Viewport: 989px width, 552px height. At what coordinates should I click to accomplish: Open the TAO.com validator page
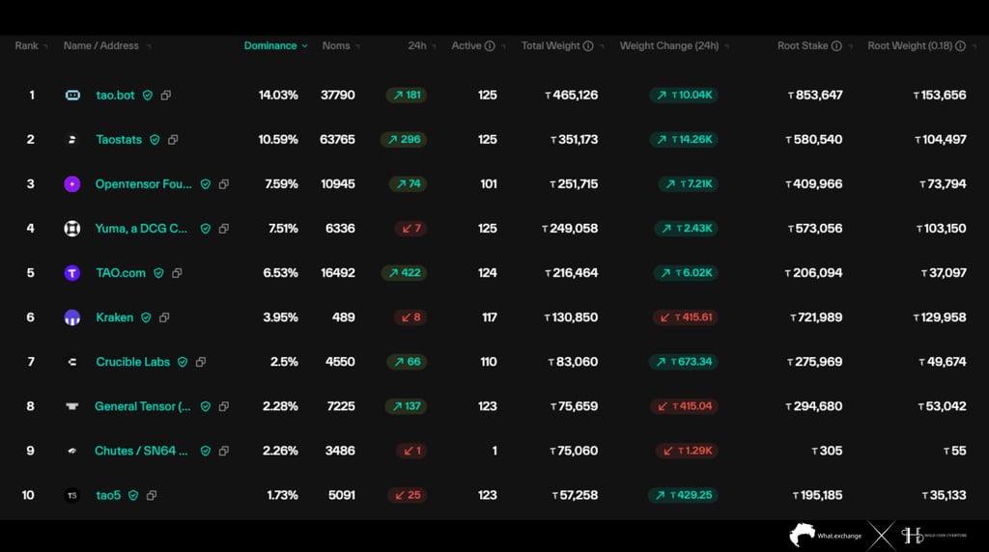pyautogui.click(x=121, y=273)
